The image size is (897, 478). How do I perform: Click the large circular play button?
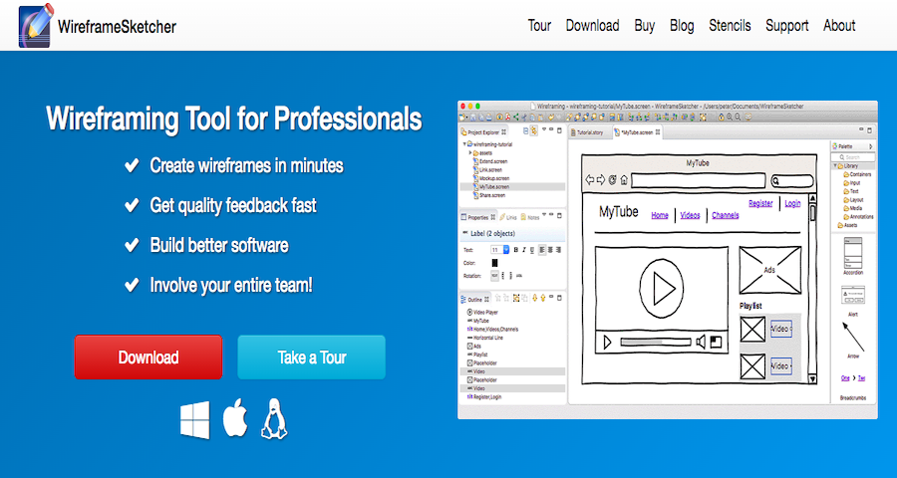[661, 288]
